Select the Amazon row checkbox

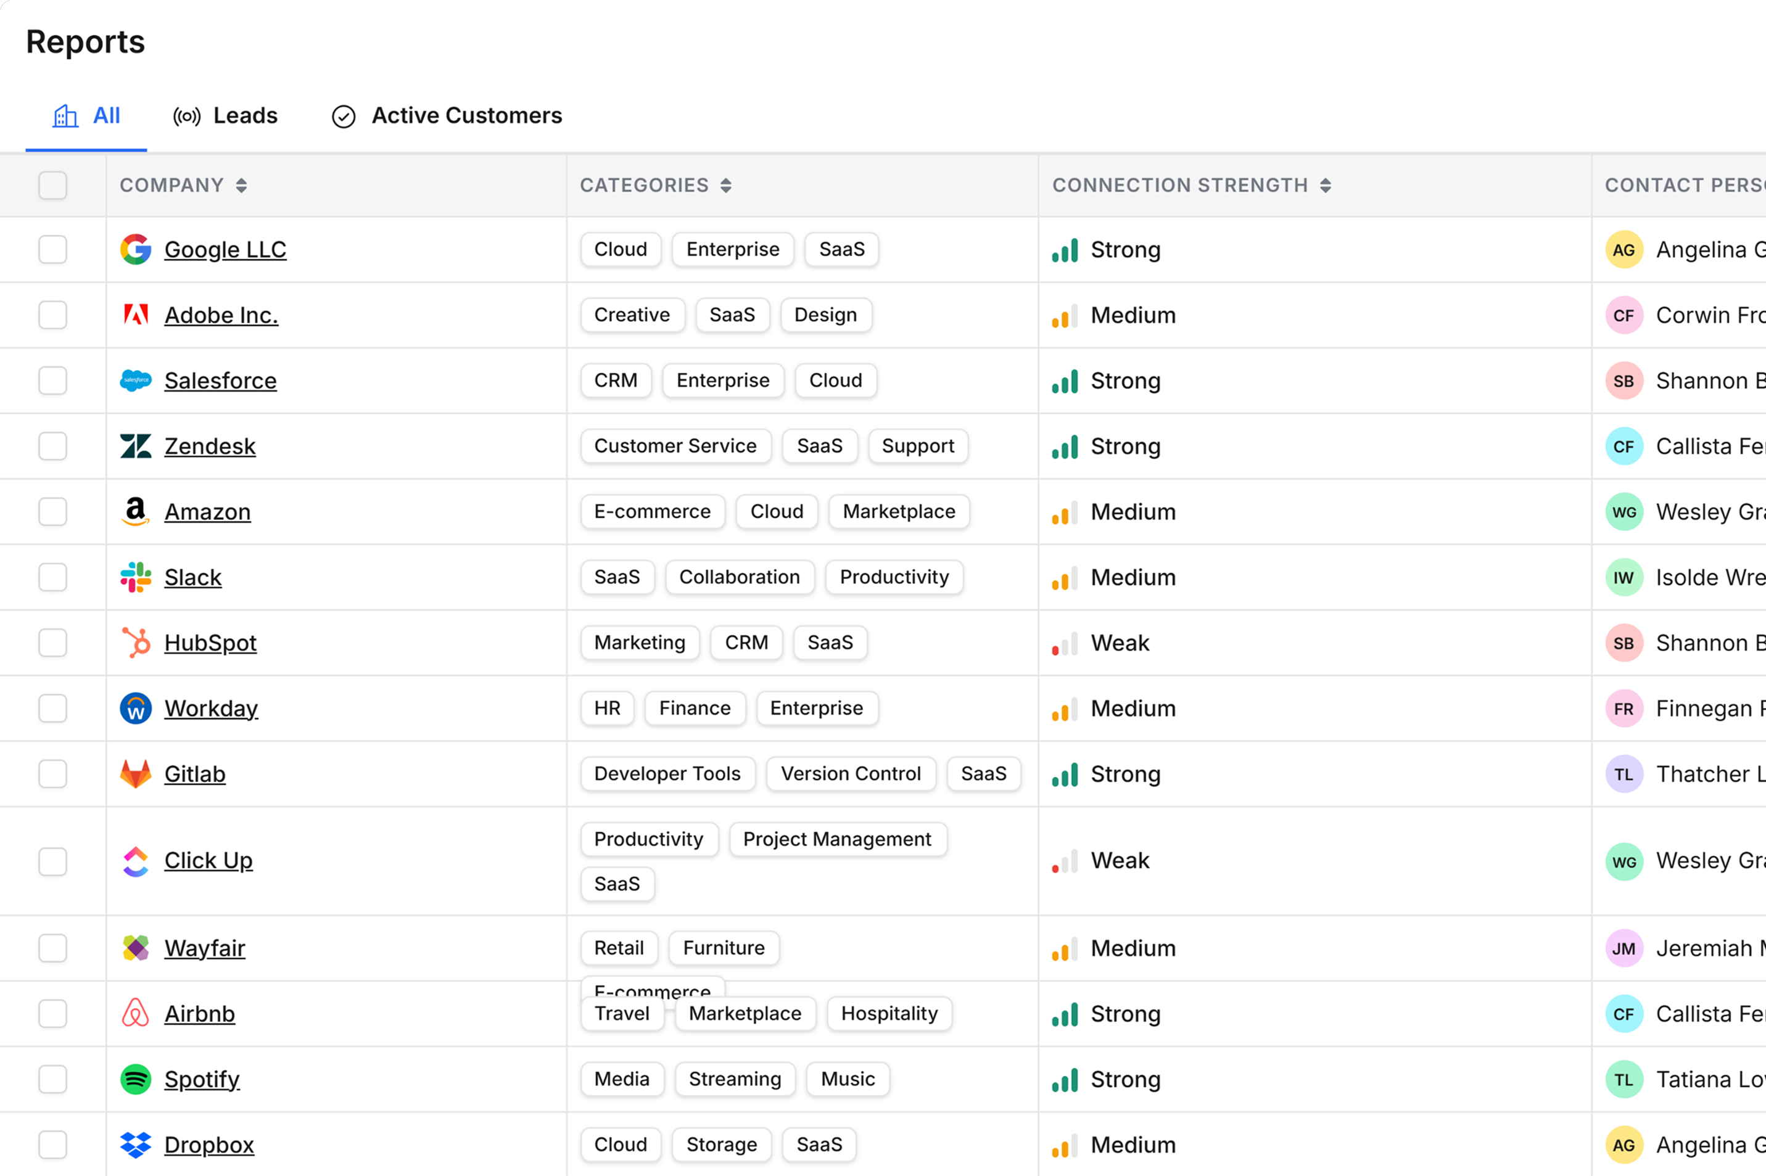(x=52, y=511)
